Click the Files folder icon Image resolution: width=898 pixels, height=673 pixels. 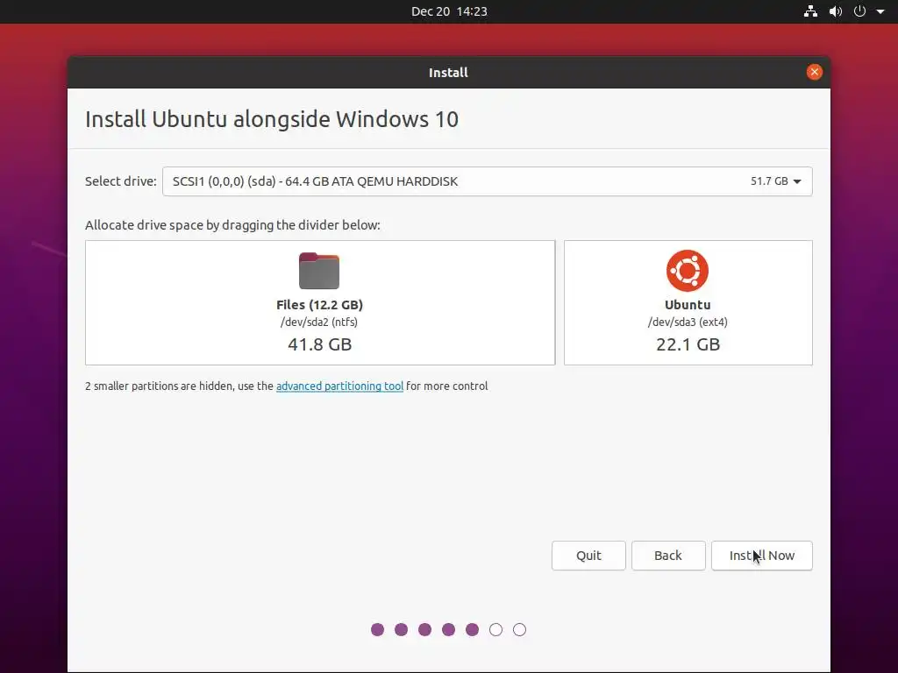(x=319, y=270)
